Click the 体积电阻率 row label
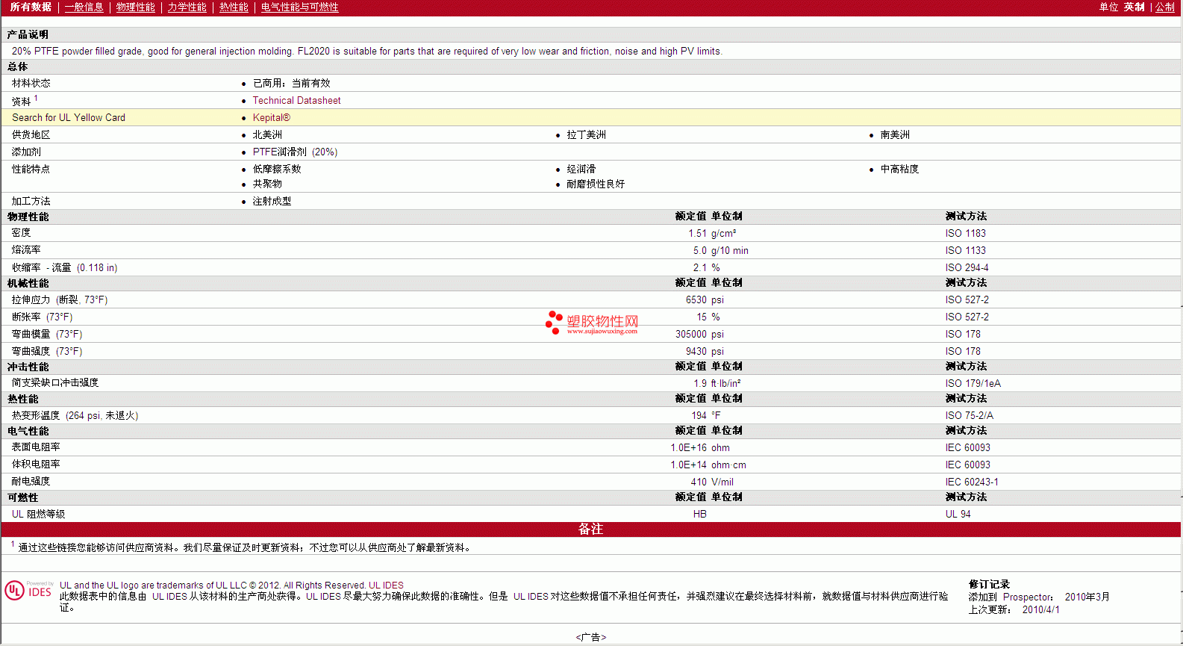The height and width of the screenshot is (646, 1183). tap(36, 465)
